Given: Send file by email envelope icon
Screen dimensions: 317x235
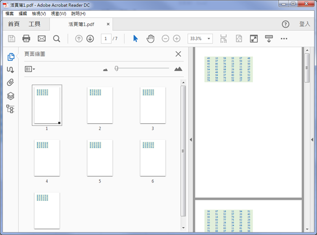Looking at the screenshot, I should 42,38.
